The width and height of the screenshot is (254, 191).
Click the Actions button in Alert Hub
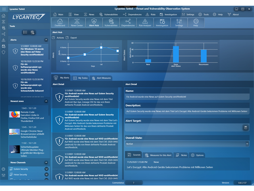click(58, 38)
